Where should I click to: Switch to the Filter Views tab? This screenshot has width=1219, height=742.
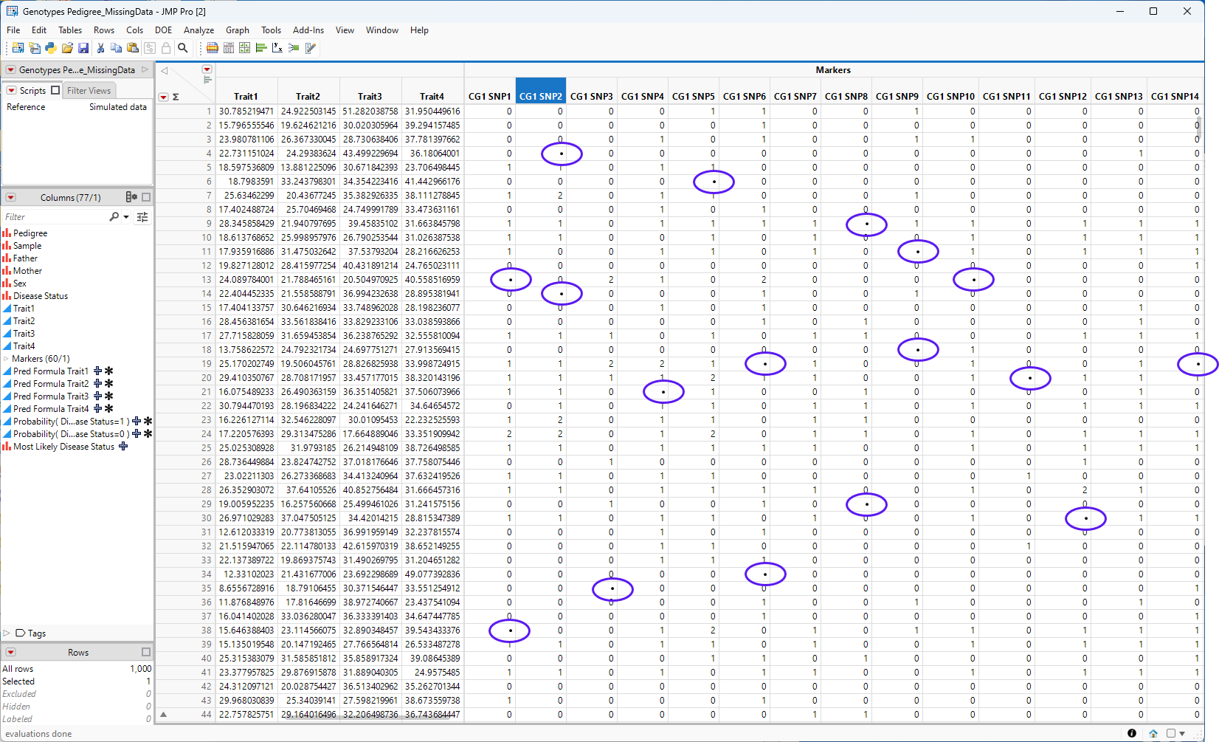[89, 90]
